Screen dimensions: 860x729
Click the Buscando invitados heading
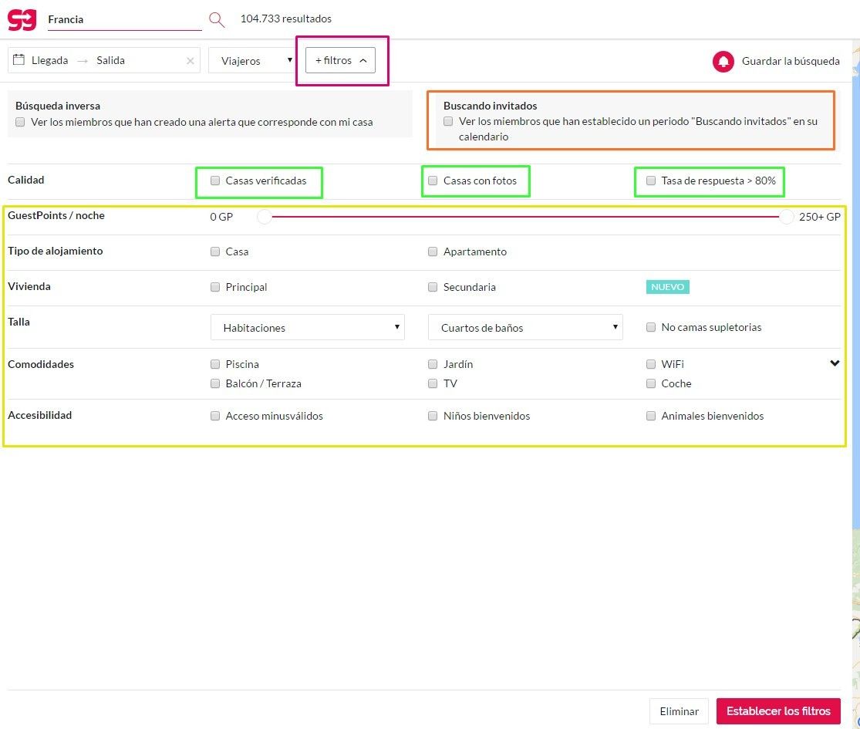click(x=491, y=106)
